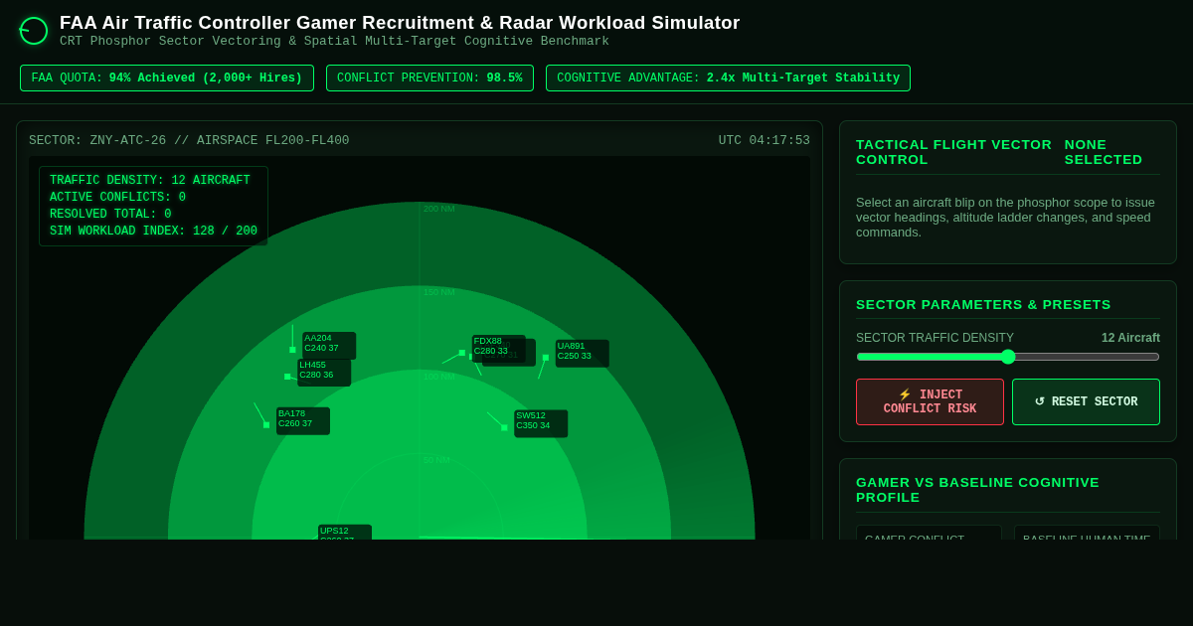This screenshot has height=626, width=1193.
Task: Click the Sector ZNY-ATC-26 airspace label
Action: [x=189, y=141]
